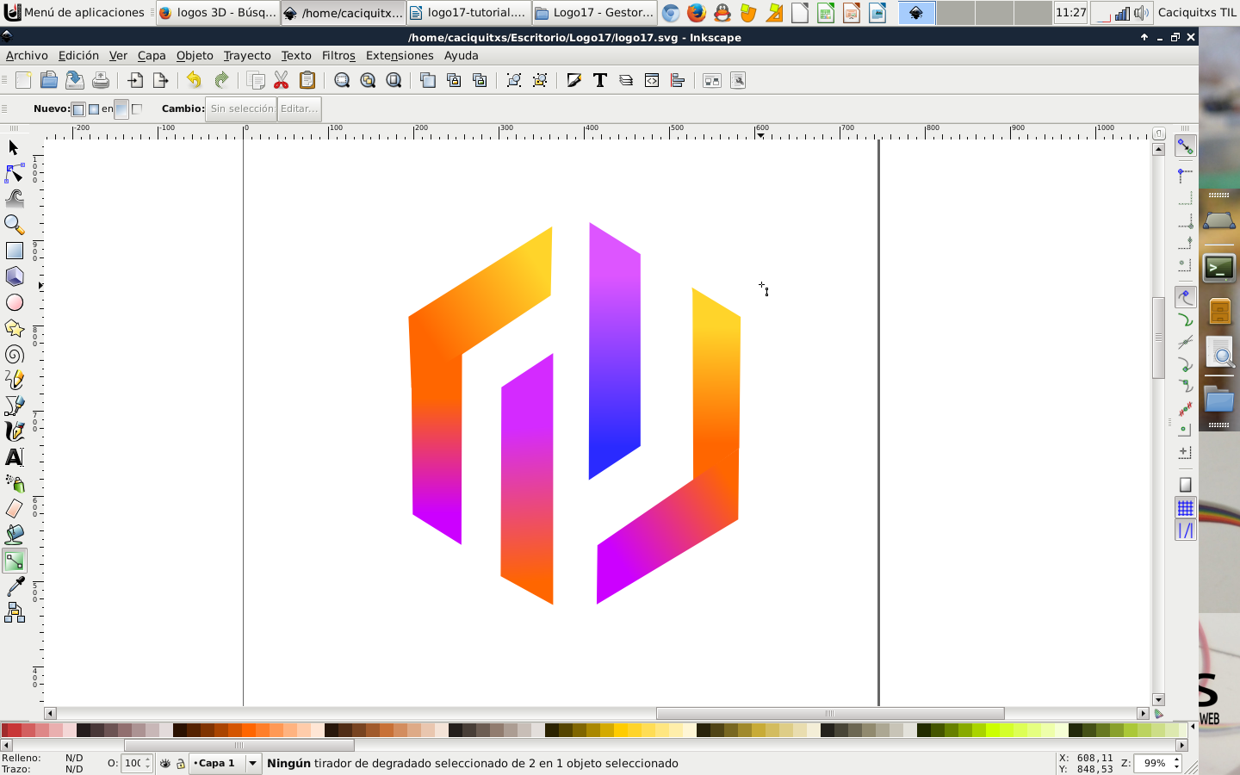
Task: Select the Rectangle tool
Action: click(14, 251)
